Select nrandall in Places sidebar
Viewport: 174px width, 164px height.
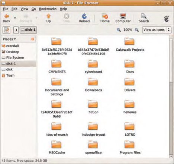19,46
